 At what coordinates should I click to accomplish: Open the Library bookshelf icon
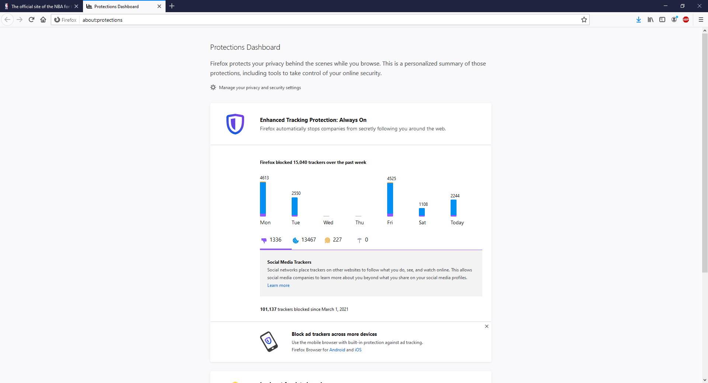tap(650, 20)
